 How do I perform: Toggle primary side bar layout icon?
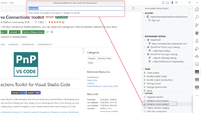coord(163,3)
